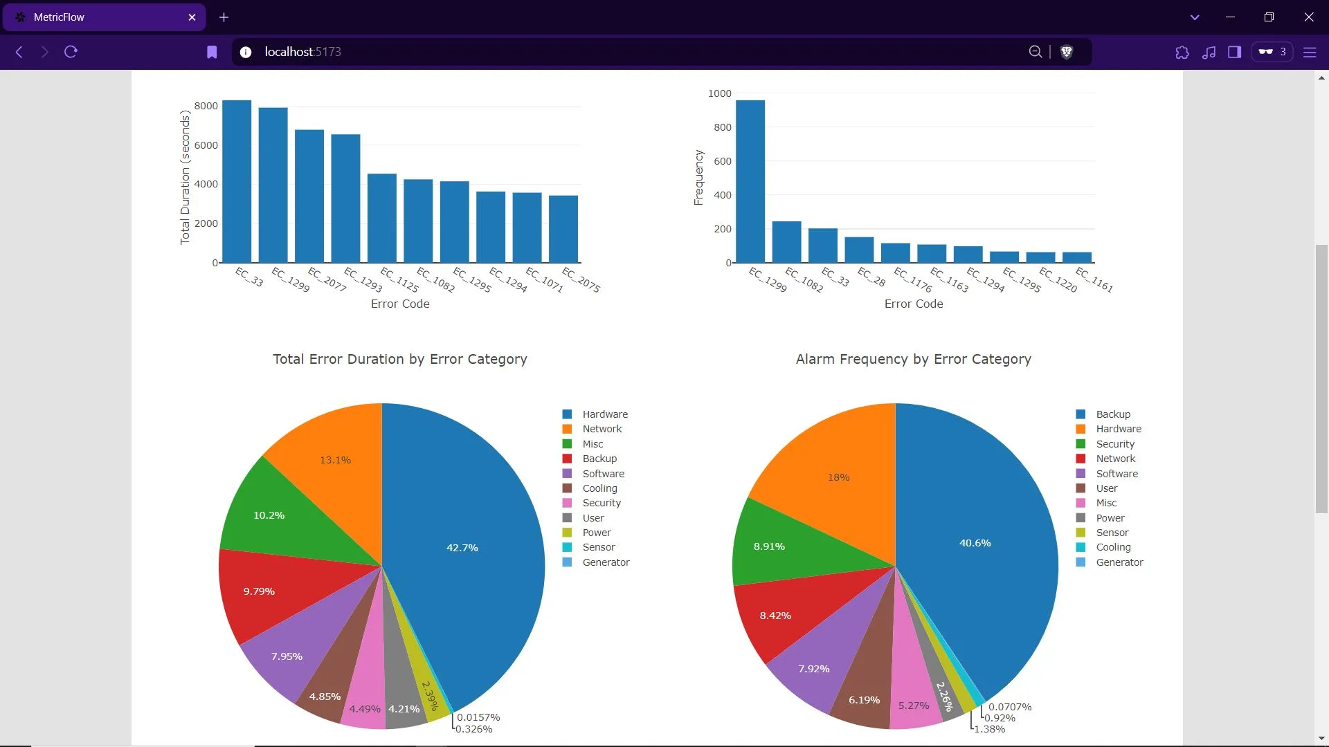The width and height of the screenshot is (1329, 747).
Task: Click the 4.85% label in the duration pie
Action: (325, 697)
